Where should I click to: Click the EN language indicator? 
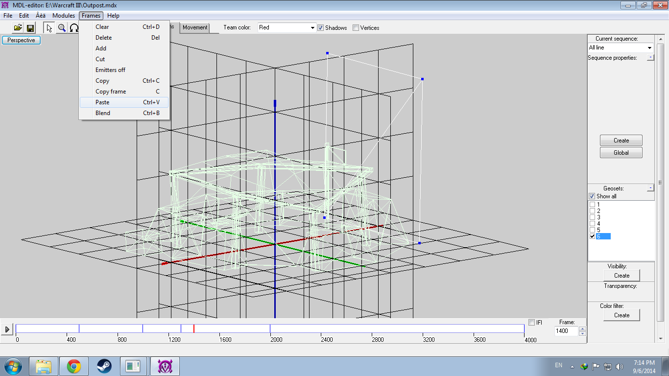pyautogui.click(x=559, y=365)
